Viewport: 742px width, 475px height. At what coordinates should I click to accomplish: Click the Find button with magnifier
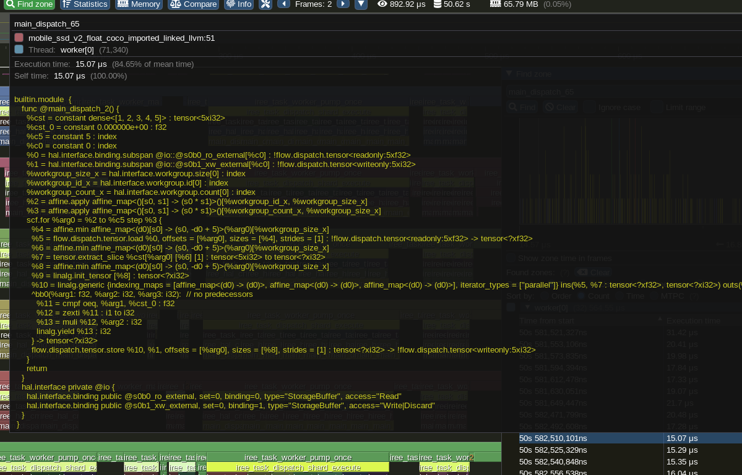[522, 108]
